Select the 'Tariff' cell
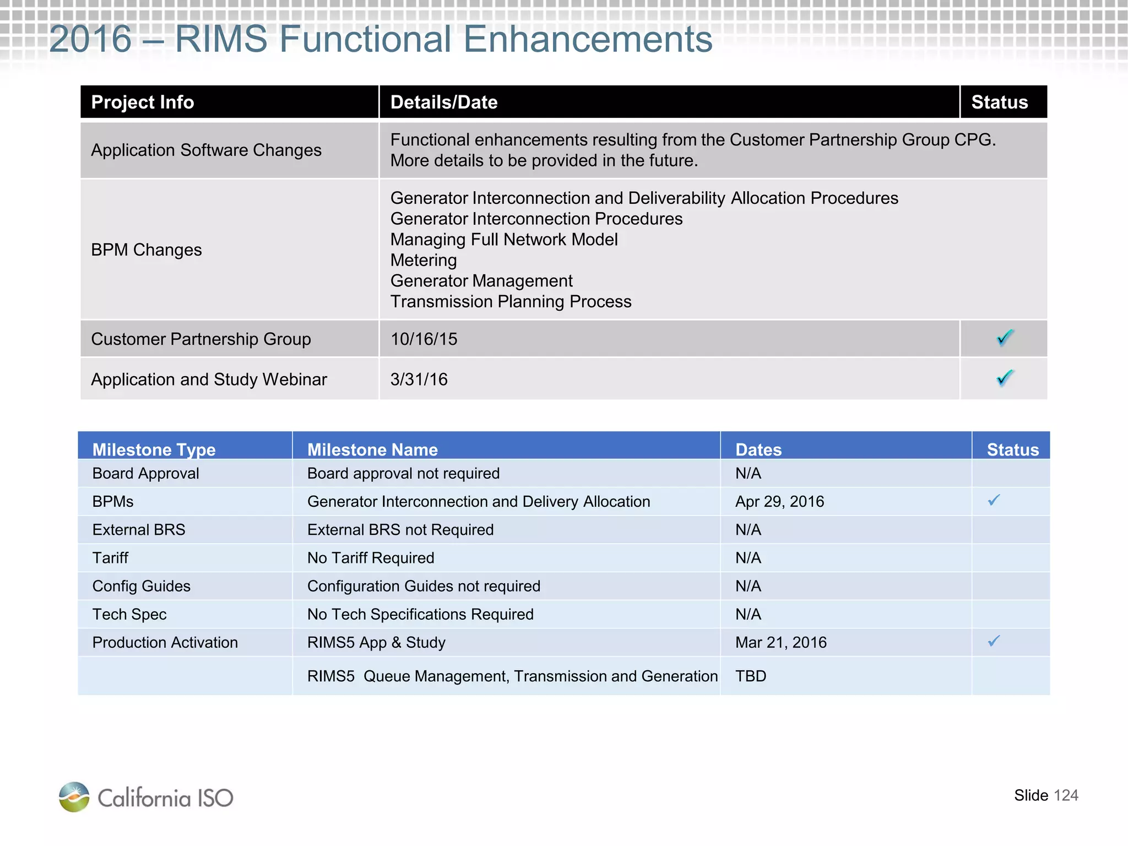 pyautogui.click(x=185, y=558)
